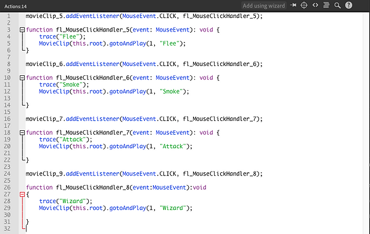
Task: Click the vertical scrollbar at right edge
Action: 366,123
